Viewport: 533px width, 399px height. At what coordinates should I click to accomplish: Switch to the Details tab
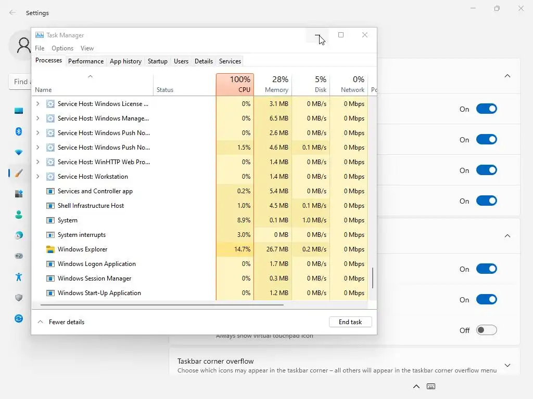point(204,61)
